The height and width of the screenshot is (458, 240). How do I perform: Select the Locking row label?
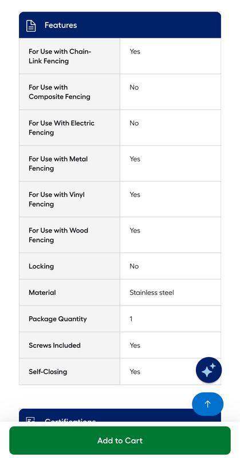[41, 266]
